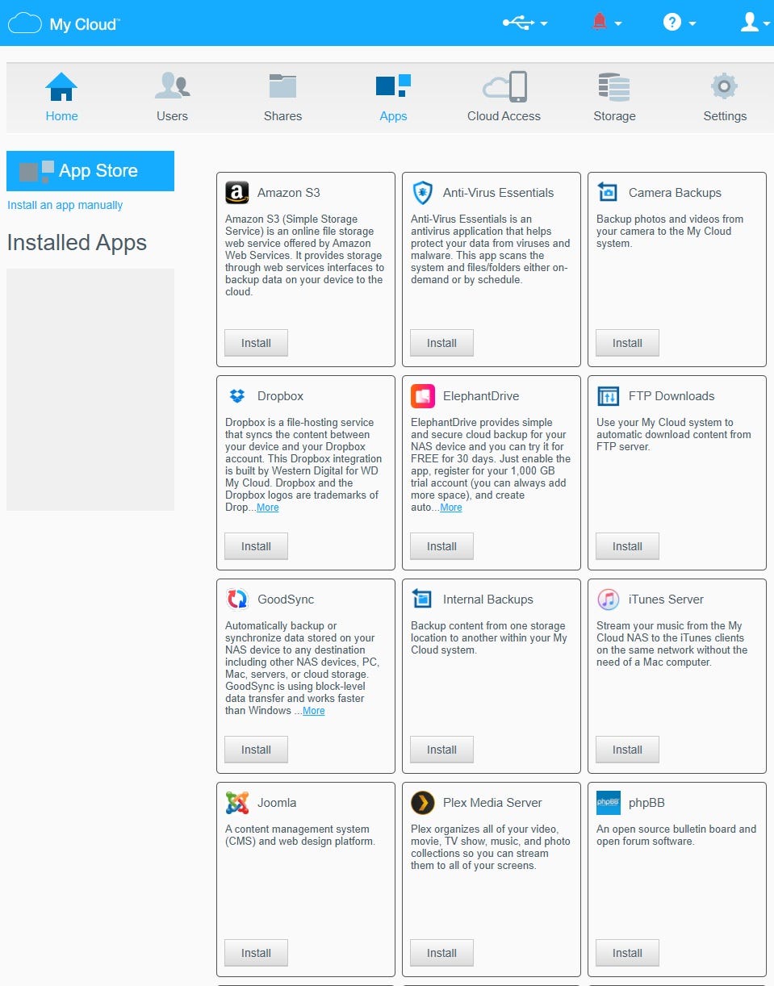Click the GoodSync app icon
The height and width of the screenshot is (986, 774).
(236, 600)
